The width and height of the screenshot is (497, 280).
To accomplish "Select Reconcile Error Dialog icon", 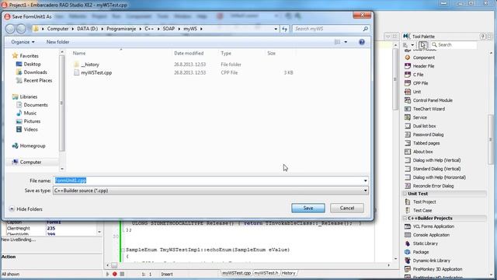I will 408,186.
